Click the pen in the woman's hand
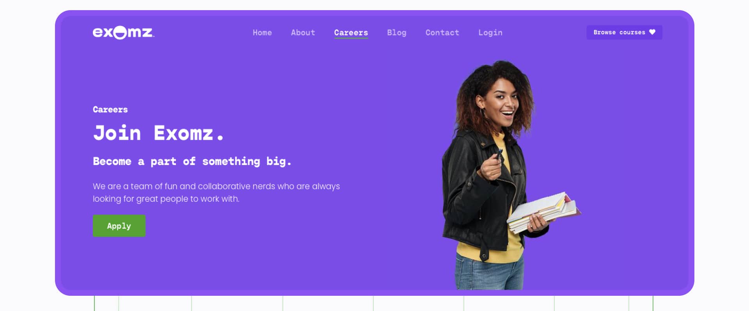 (499, 156)
